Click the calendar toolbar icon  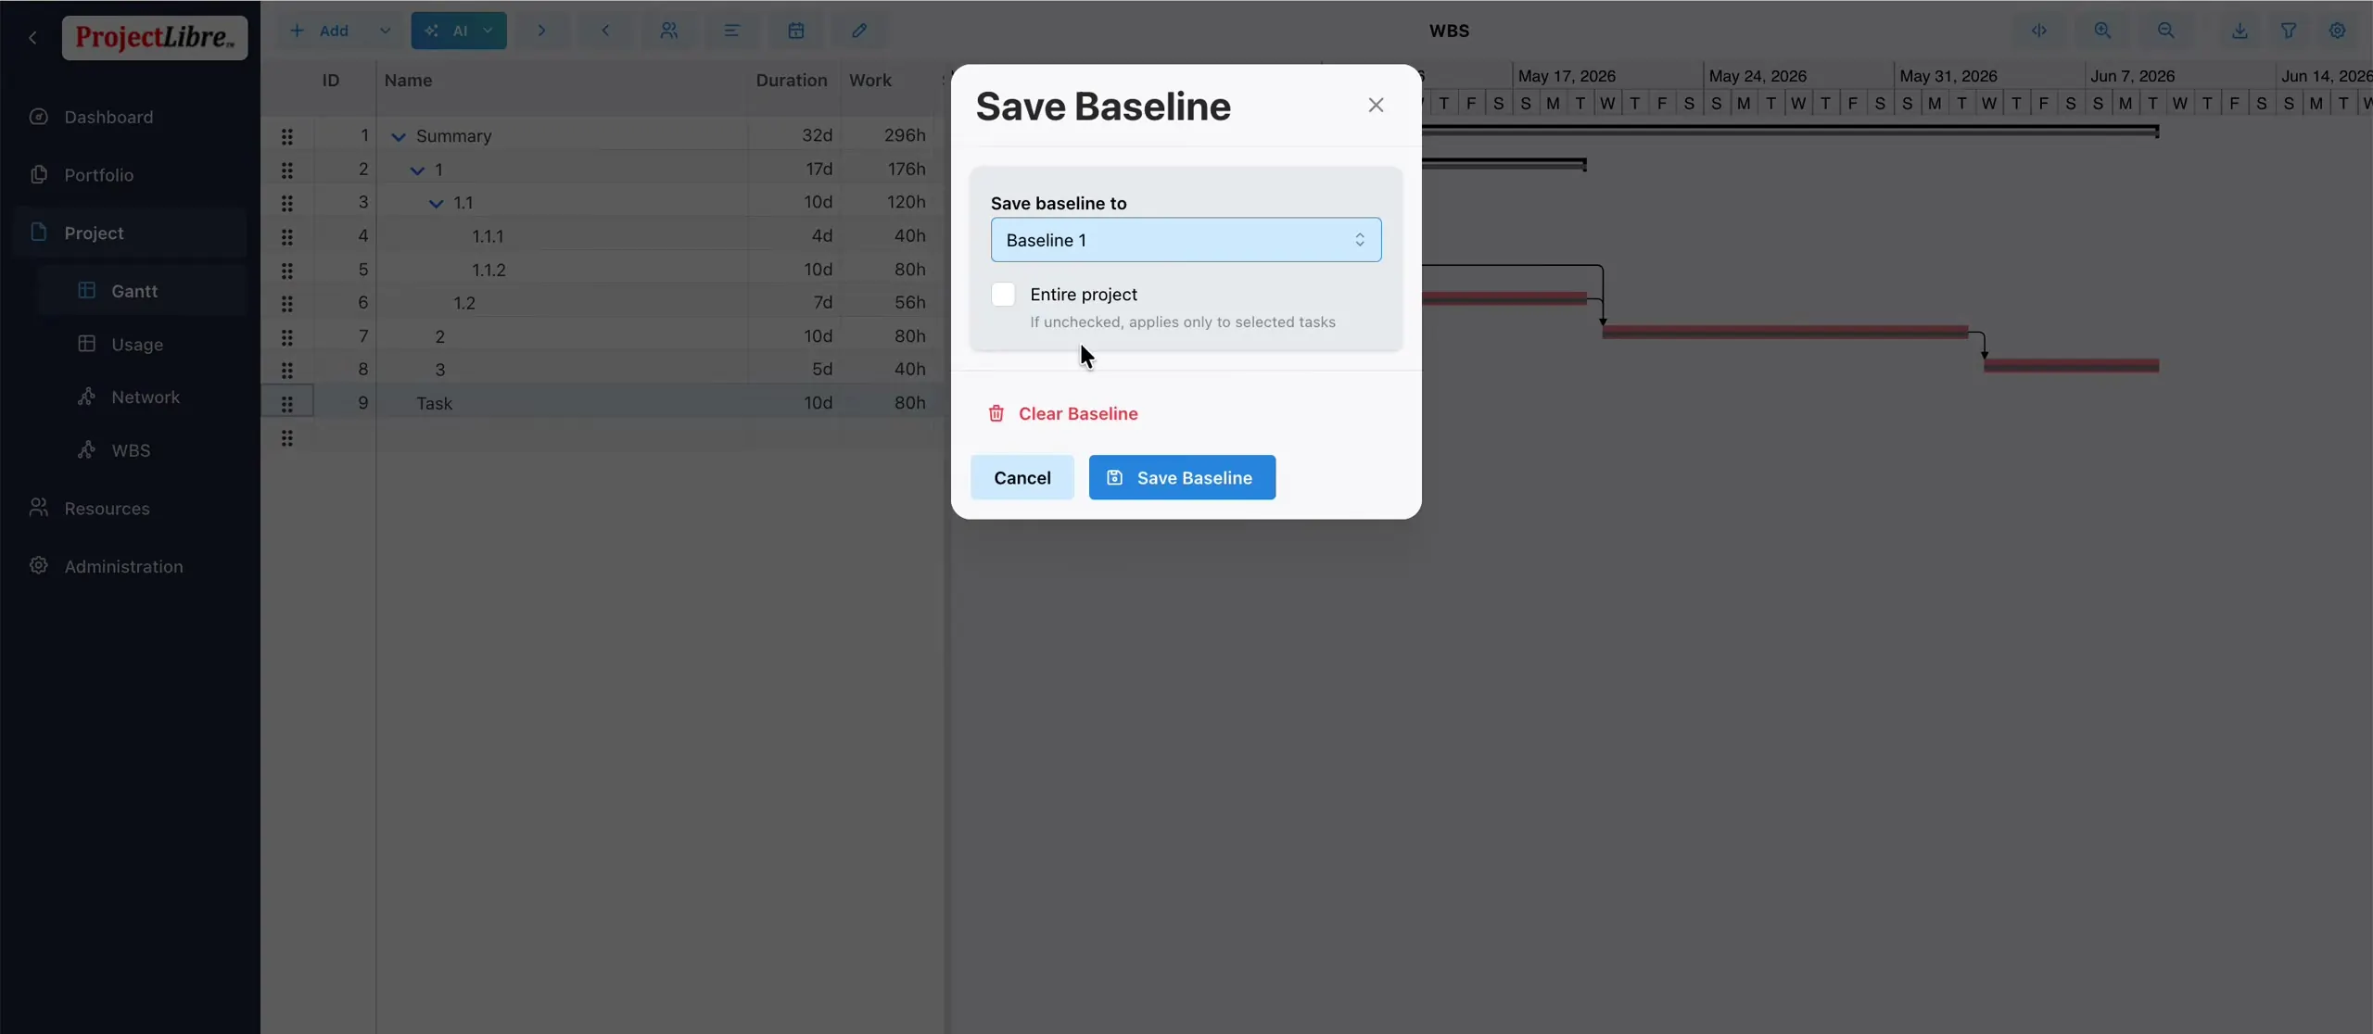pos(796,31)
